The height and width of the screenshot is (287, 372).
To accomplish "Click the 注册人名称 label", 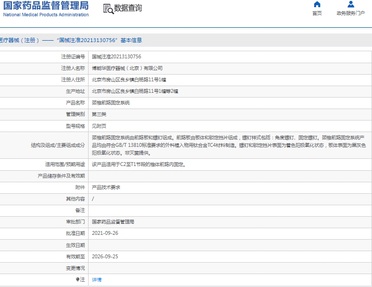I will tap(73, 68).
